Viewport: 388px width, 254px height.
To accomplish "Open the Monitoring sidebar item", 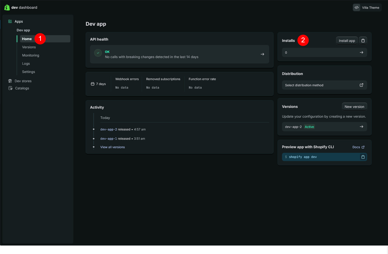I will click(x=31, y=55).
